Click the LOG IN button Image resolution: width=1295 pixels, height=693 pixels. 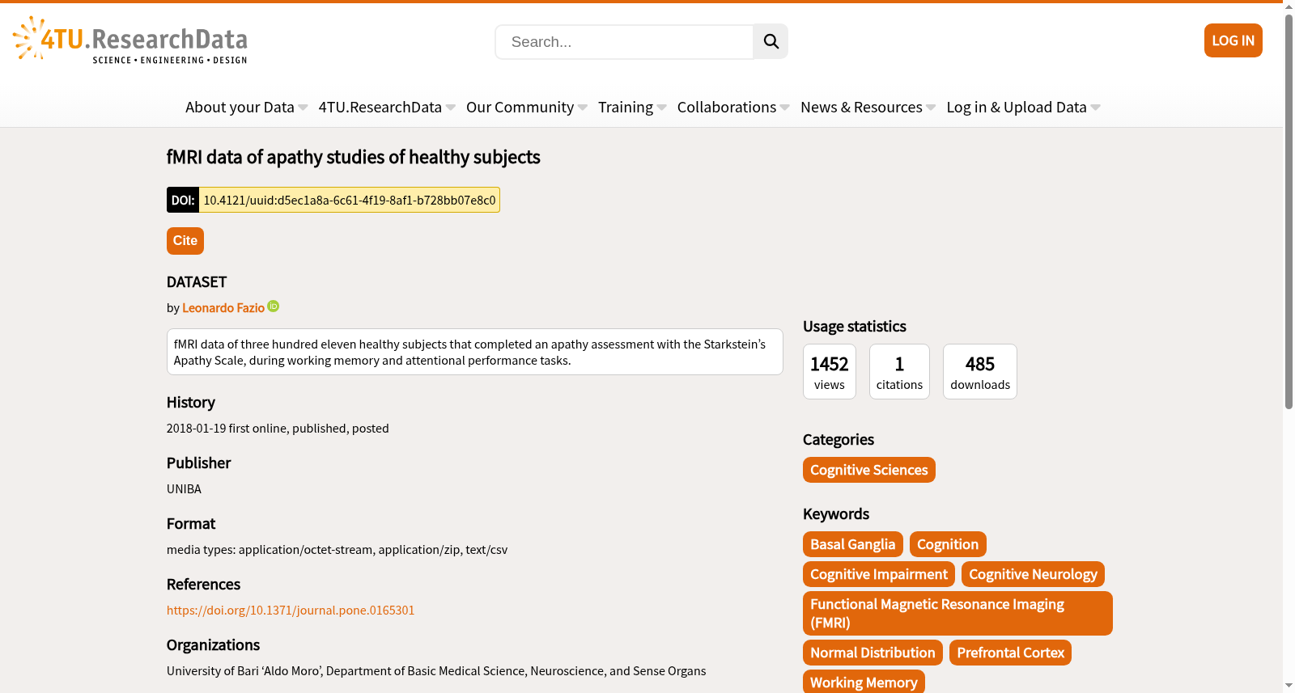click(1233, 40)
